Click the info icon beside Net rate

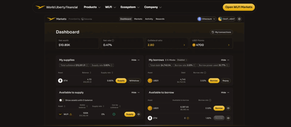tap(113, 40)
